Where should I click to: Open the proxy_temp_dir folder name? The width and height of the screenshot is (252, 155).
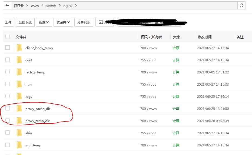(x=37, y=121)
